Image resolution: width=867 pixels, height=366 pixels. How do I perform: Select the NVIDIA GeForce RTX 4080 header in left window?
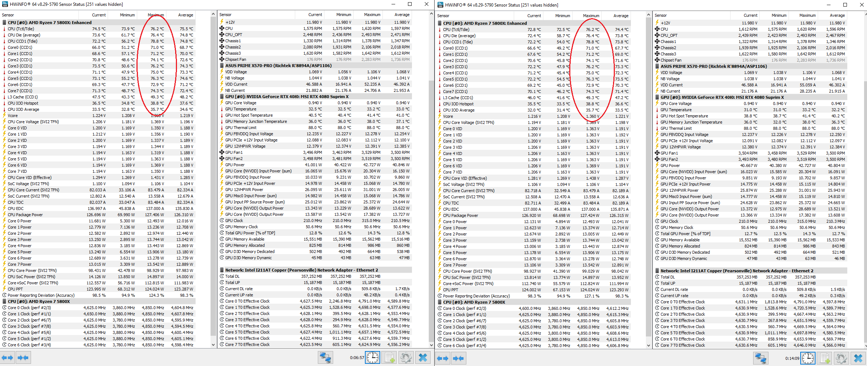pos(315,97)
